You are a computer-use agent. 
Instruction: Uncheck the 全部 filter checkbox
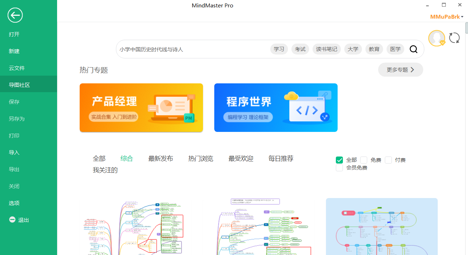[339, 160]
